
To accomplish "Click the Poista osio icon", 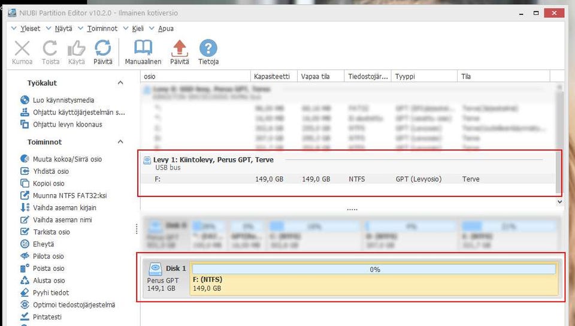I will tap(25, 268).
